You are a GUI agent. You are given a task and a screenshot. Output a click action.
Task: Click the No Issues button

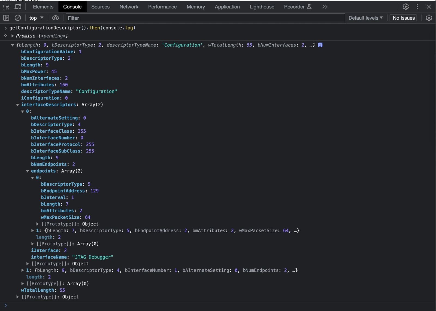[x=403, y=18]
